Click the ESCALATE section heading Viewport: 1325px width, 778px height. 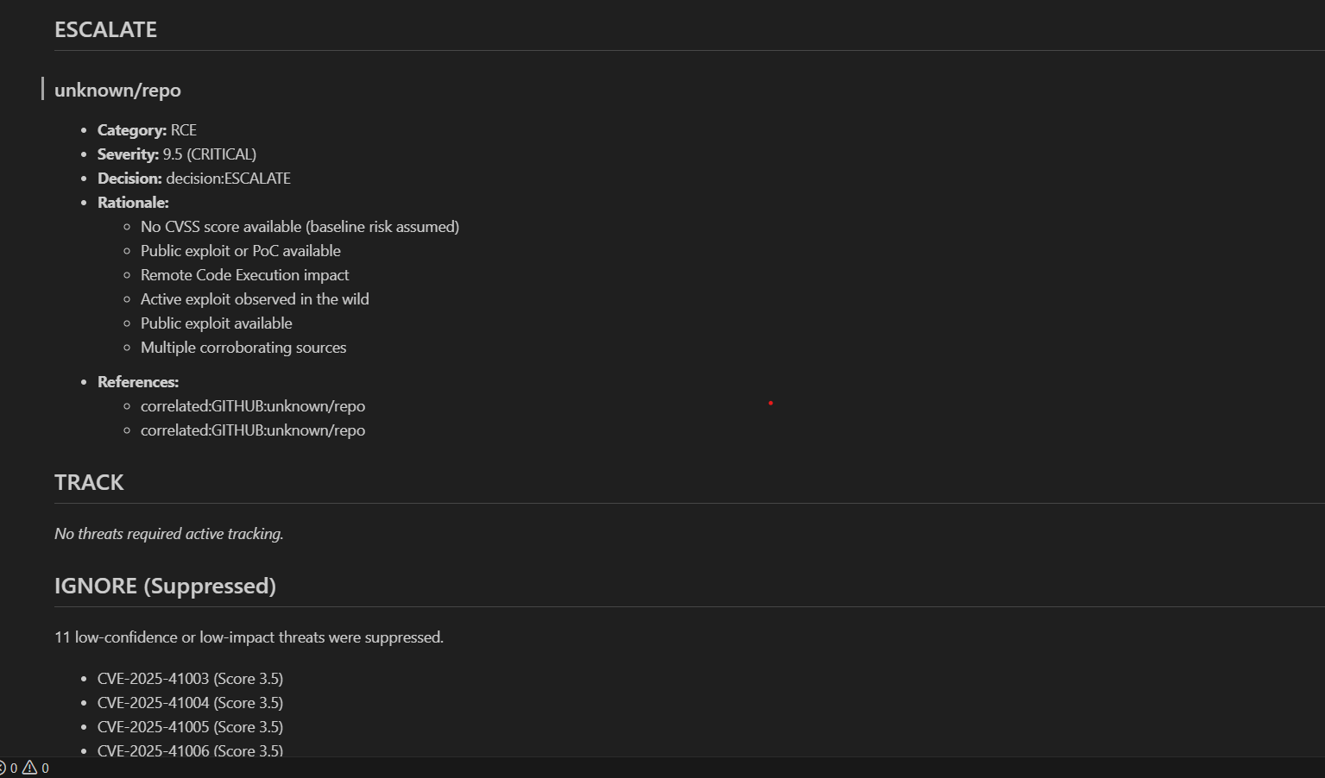point(105,29)
